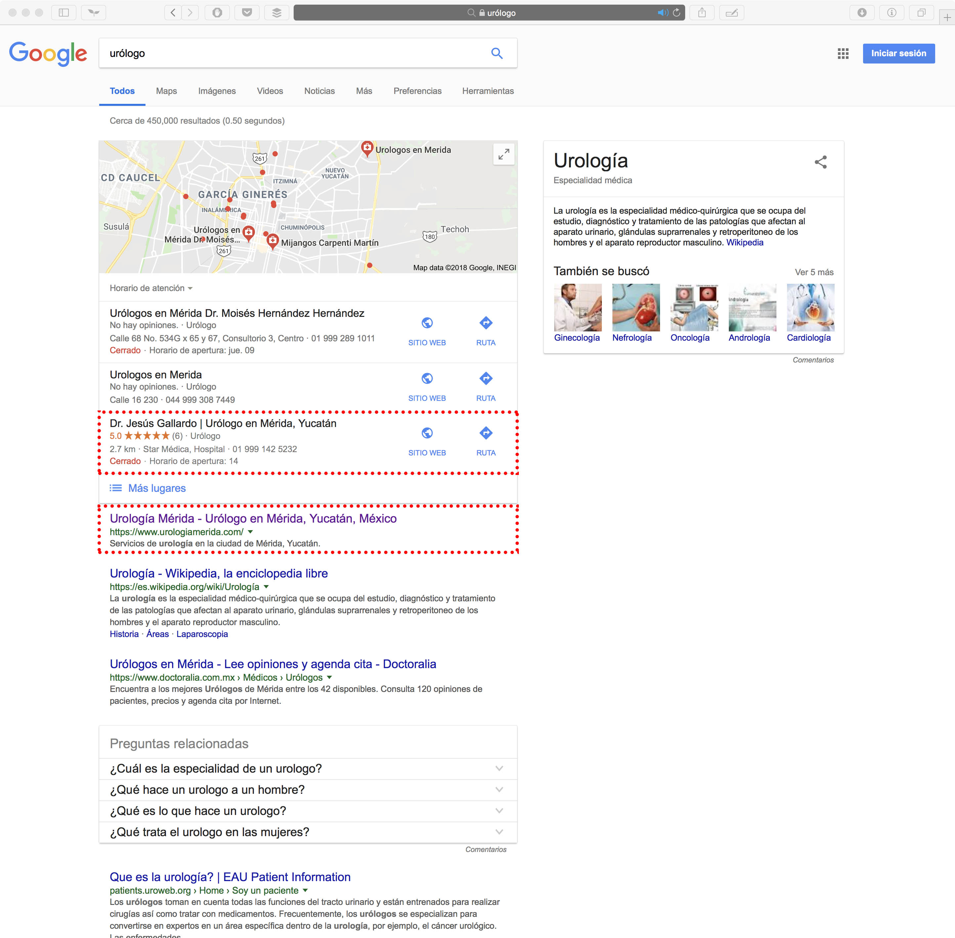Click the Google search magnifier icon
Image resolution: width=955 pixels, height=938 pixels.
pos(497,53)
